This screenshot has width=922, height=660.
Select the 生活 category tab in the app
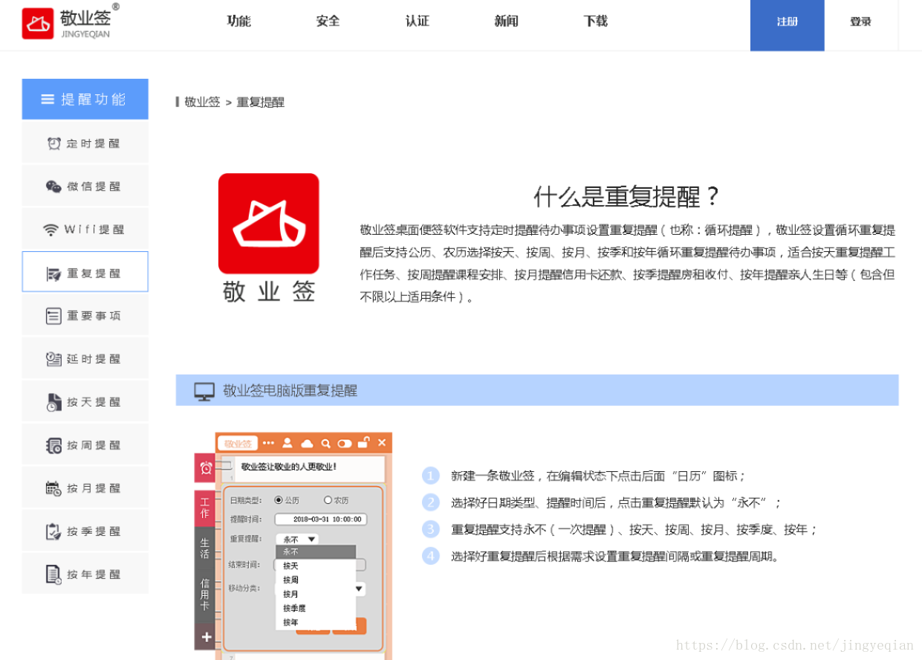click(205, 549)
